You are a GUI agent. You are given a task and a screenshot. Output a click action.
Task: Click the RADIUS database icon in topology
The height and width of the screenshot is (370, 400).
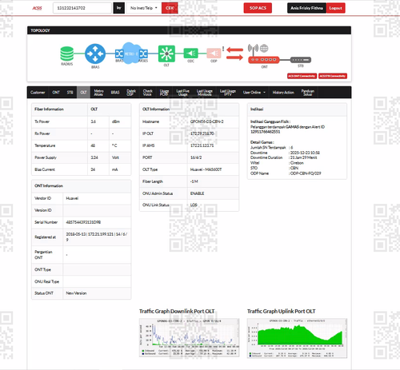pos(66,54)
